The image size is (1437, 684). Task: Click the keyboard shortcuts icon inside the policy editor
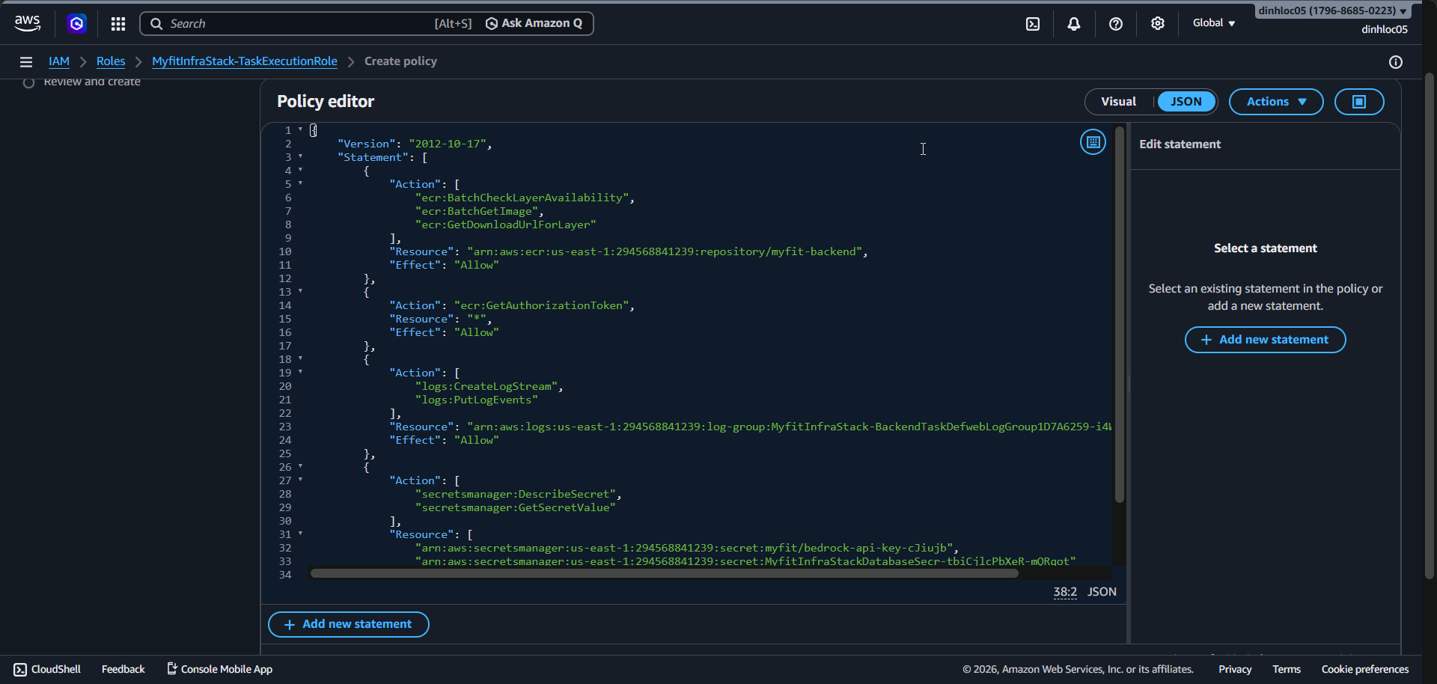[x=1093, y=141]
